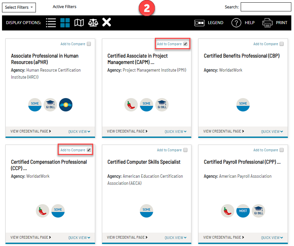The width and height of the screenshot is (294, 246).
Task: Tick Add to Compare for Certified Benefits Professional
Action: pos(282,44)
